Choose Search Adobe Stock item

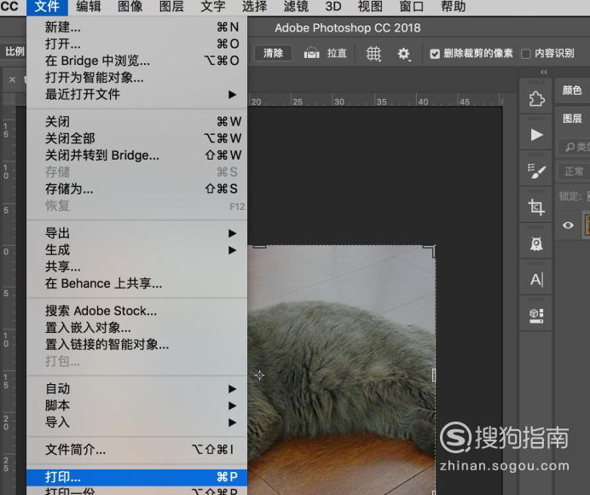point(137,311)
